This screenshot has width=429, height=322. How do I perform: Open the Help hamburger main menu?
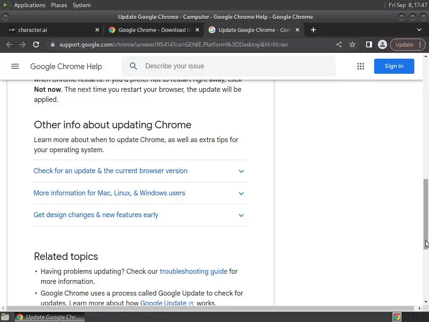point(15,66)
